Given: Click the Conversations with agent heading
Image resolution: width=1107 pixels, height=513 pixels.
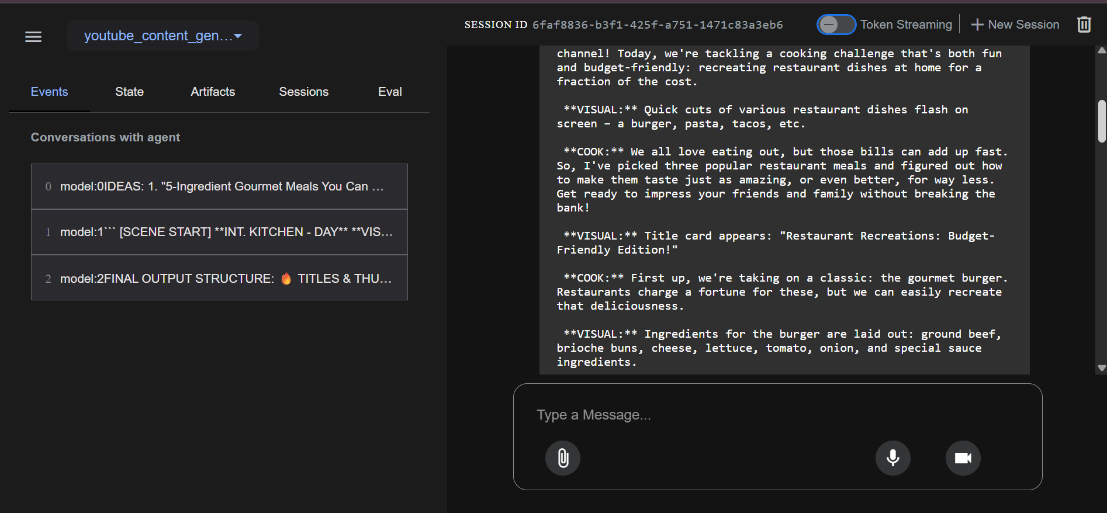Looking at the screenshot, I should point(105,137).
